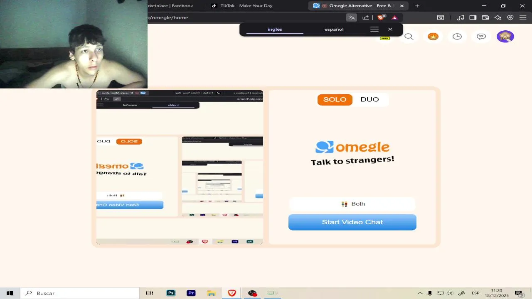532x299 pixels.
Task: Open Brave Shields lion icon
Action: [x=381, y=17]
